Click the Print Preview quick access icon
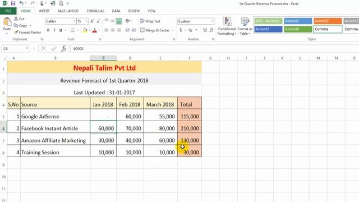 tap(61, 3)
